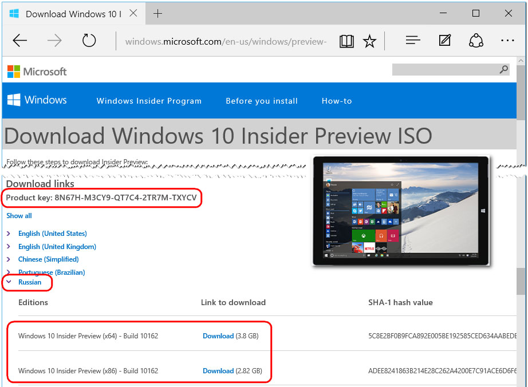Screen dimensions: 528x387
Task: Click the search magnifier icon
Action: 504,70
